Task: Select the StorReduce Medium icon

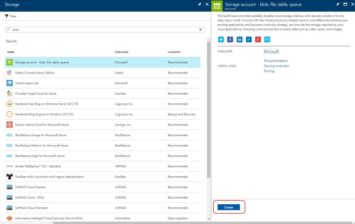Action: [x=9, y=145]
